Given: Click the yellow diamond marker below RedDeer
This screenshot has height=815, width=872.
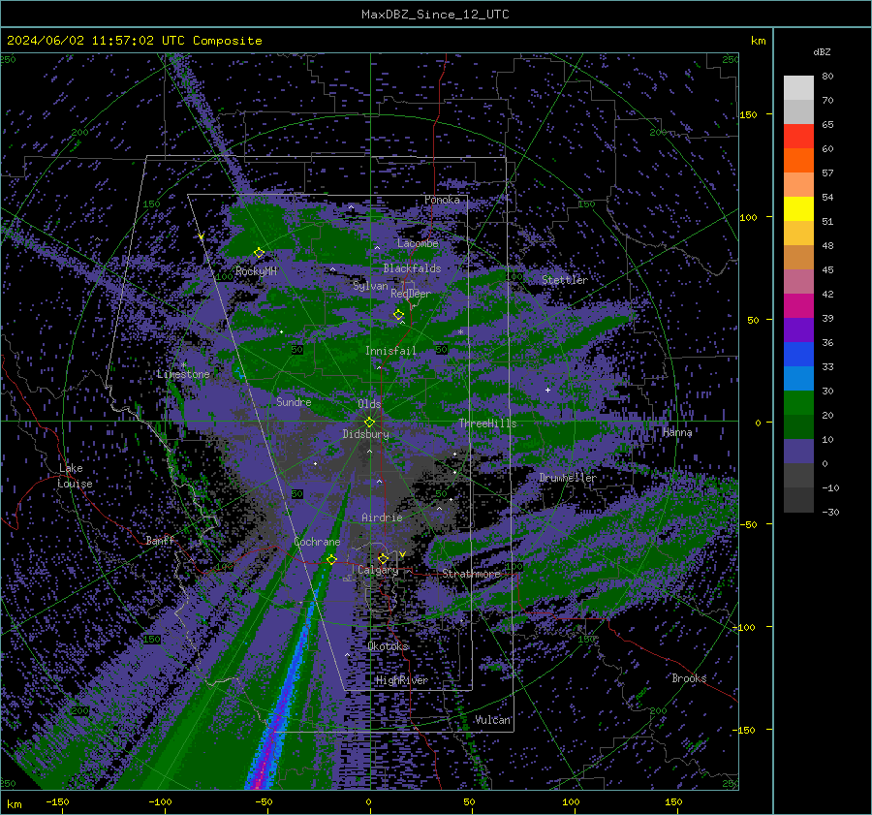Looking at the screenshot, I should tap(398, 314).
